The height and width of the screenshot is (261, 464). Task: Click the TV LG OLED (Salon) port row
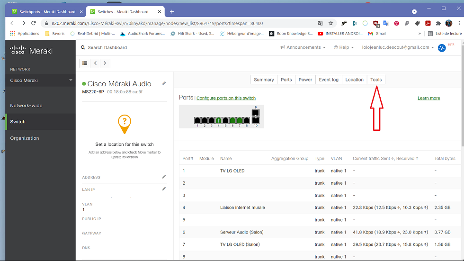click(320, 244)
